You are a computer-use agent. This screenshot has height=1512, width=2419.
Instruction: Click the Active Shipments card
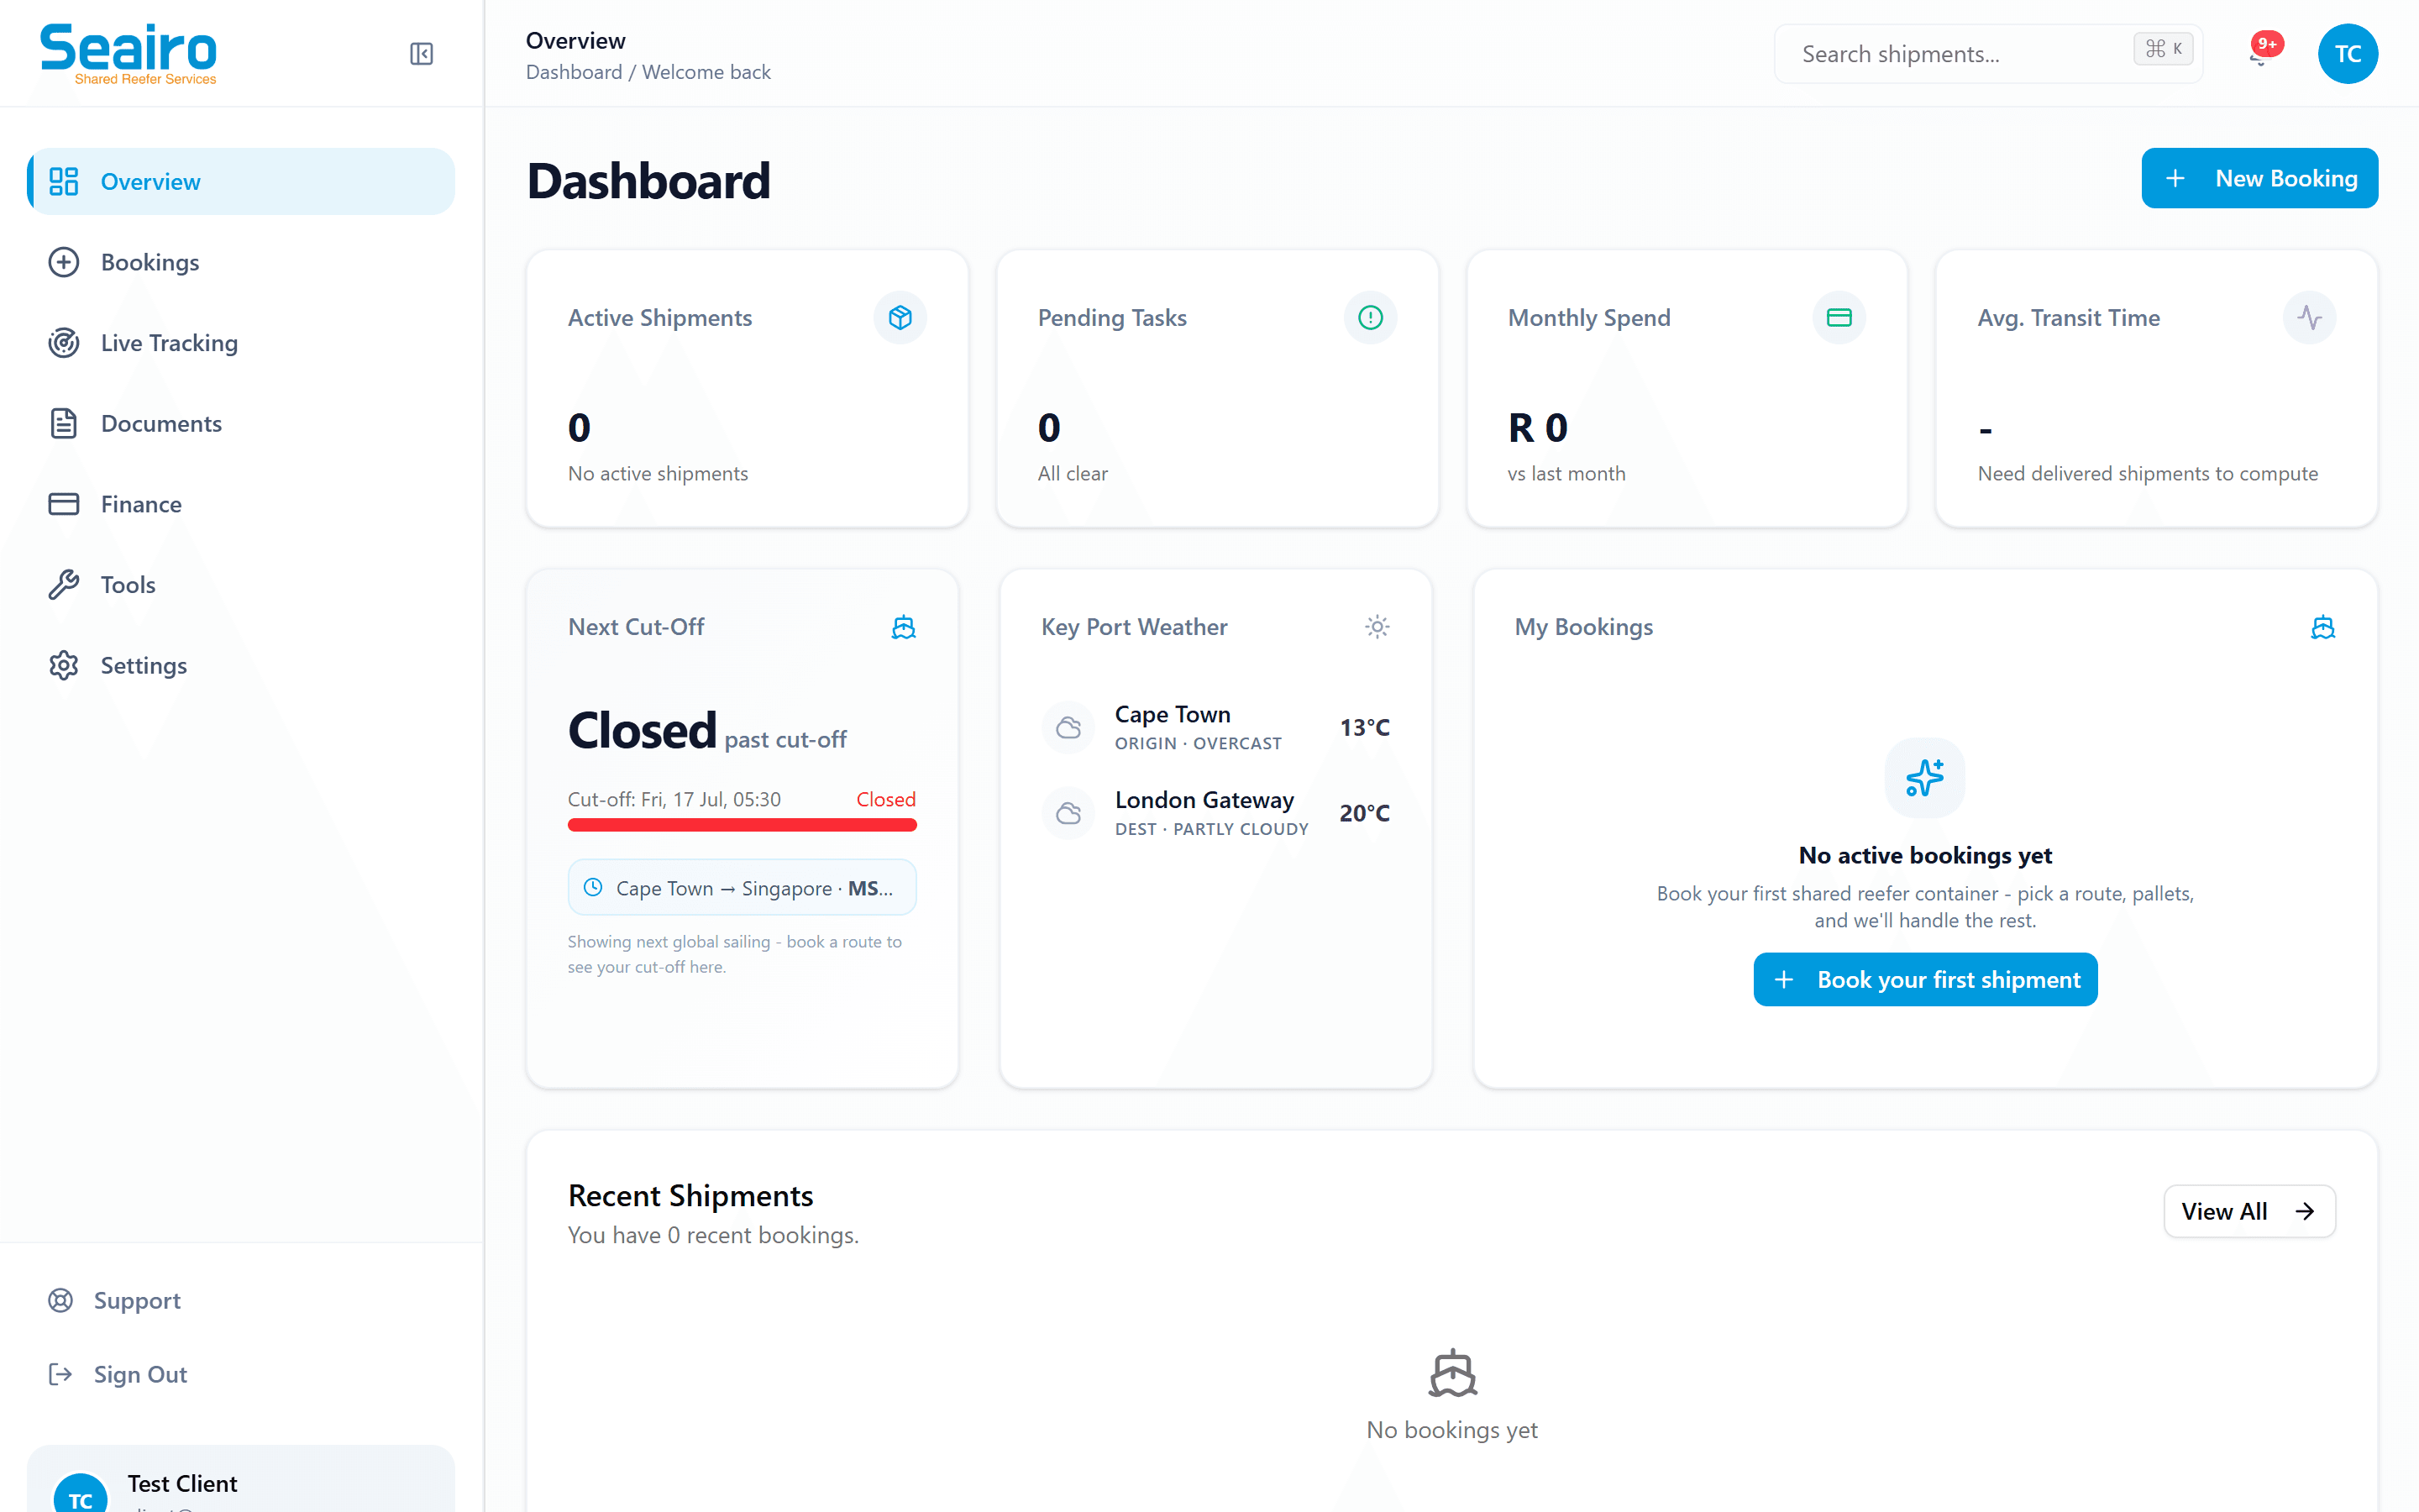point(747,388)
